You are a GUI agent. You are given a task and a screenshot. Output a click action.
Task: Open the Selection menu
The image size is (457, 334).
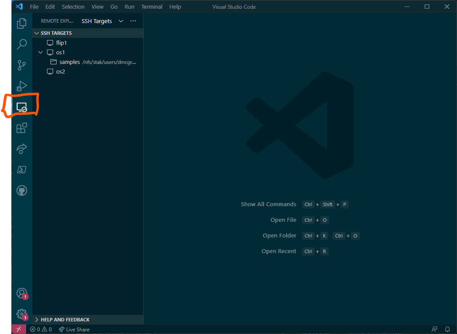tap(73, 7)
